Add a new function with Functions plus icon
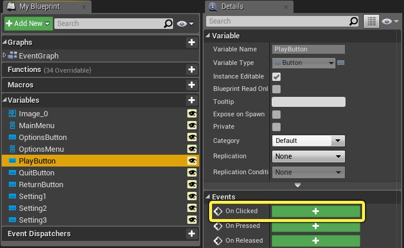 [191, 70]
